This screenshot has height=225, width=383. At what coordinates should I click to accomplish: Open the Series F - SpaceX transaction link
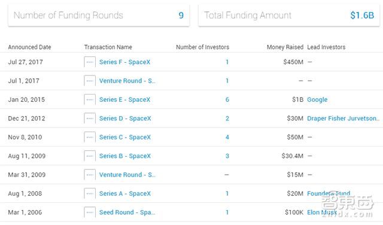(124, 62)
